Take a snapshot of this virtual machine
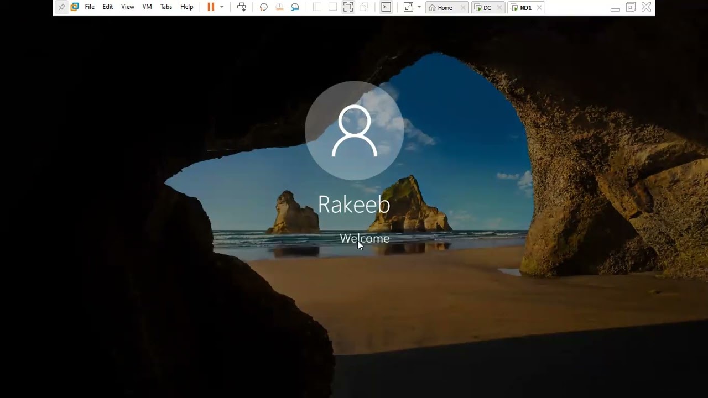Image resolution: width=708 pixels, height=398 pixels. point(264,7)
